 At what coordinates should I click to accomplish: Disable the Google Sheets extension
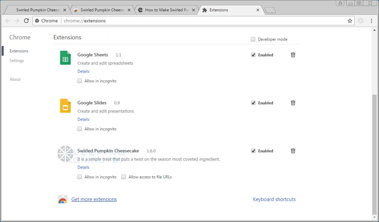(x=253, y=55)
